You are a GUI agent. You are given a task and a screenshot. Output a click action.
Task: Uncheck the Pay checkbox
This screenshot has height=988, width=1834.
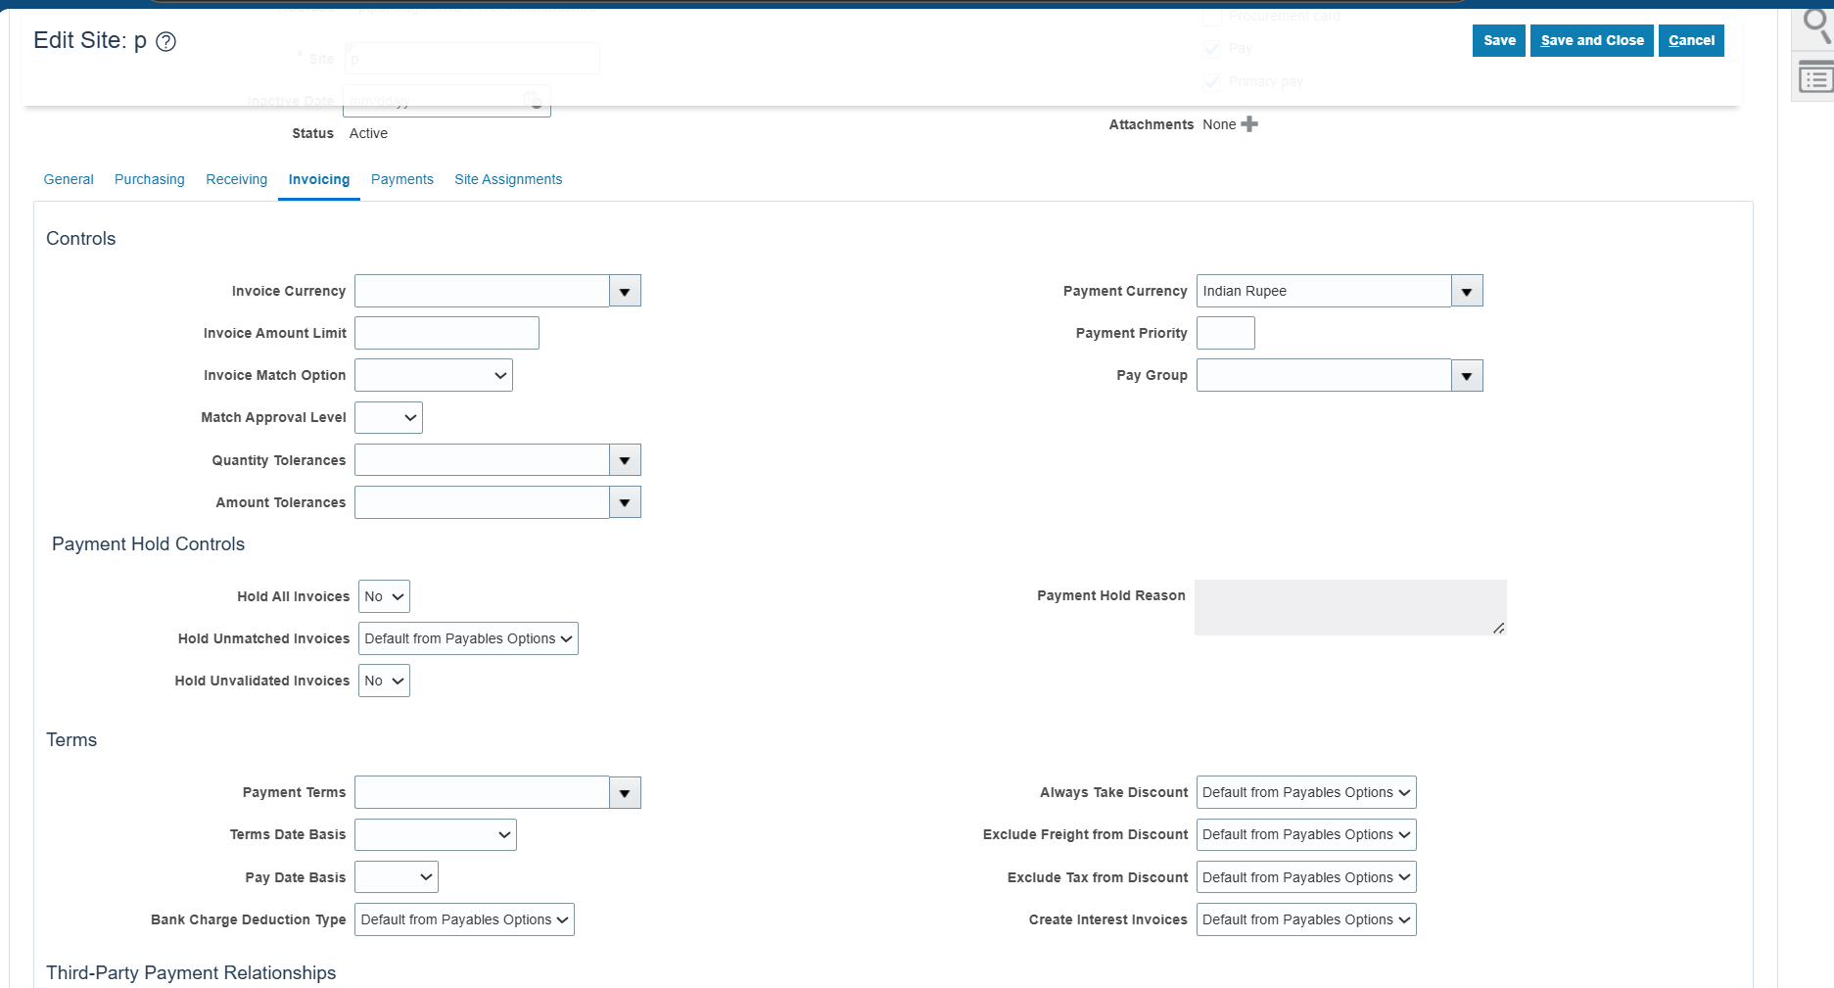tap(1211, 48)
